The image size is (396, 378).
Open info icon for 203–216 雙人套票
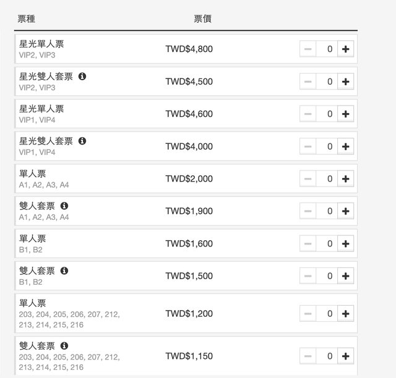64,346
